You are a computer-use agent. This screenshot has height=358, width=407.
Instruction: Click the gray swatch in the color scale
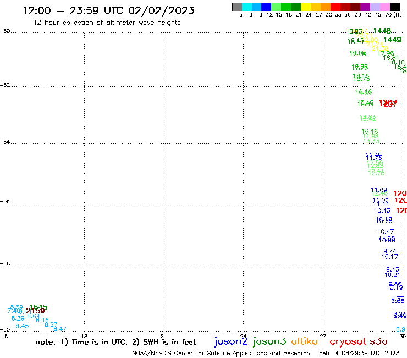point(237,7)
